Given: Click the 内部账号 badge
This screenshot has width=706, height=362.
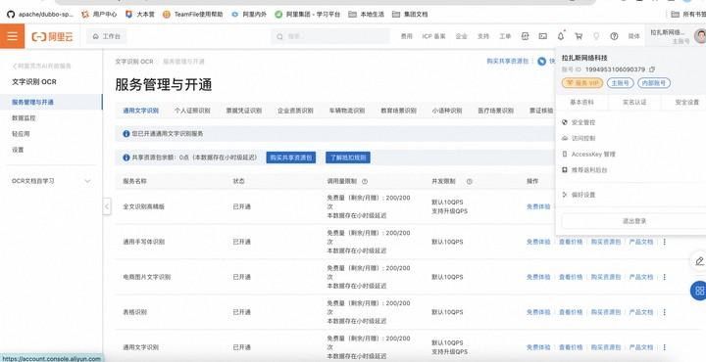Looking at the screenshot, I should click(x=654, y=83).
